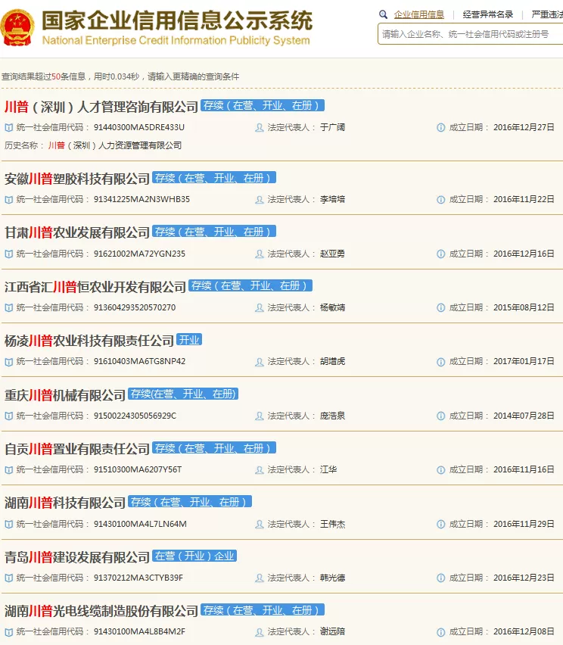Click the search magnifier icon
The height and width of the screenshot is (645, 563).
tap(384, 15)
